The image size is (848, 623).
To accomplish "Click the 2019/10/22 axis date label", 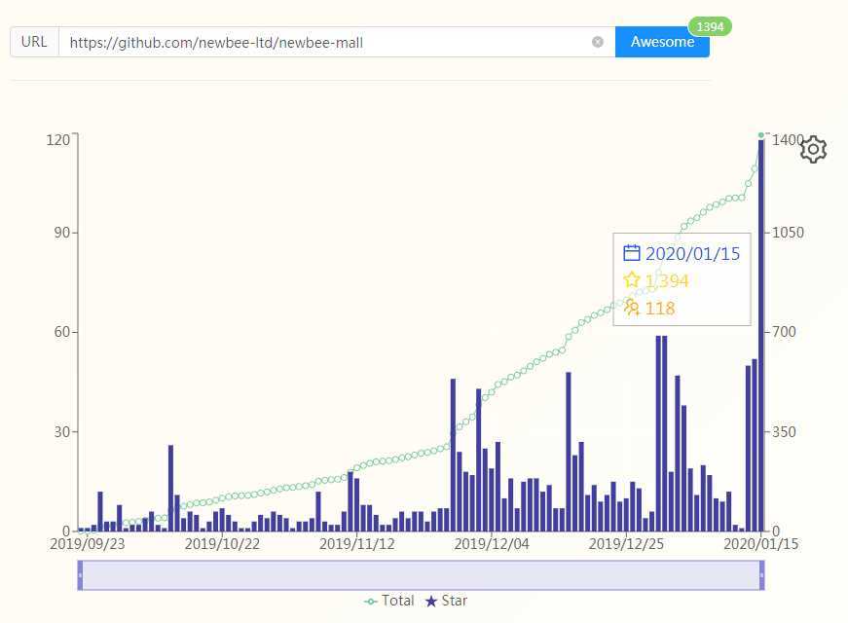I will tap(222, 544).
